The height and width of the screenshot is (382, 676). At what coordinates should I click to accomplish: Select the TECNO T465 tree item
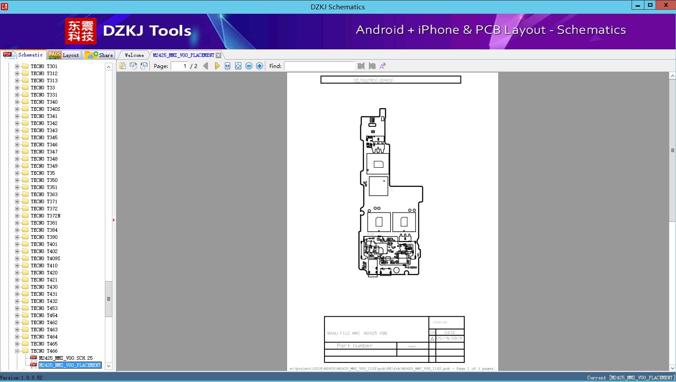[x=44, y=344]
